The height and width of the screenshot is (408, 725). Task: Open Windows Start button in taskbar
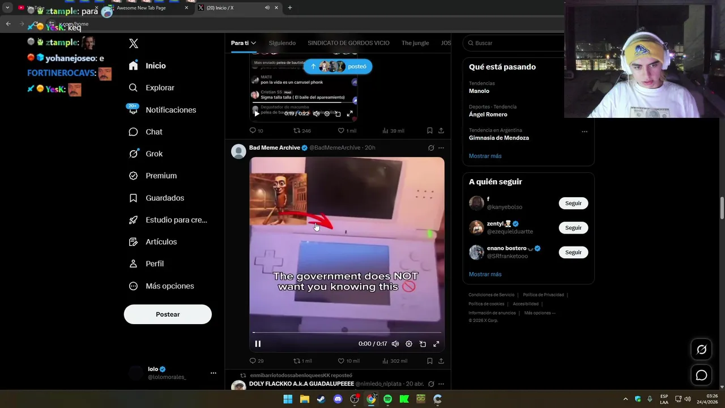(x=288, y=399)
